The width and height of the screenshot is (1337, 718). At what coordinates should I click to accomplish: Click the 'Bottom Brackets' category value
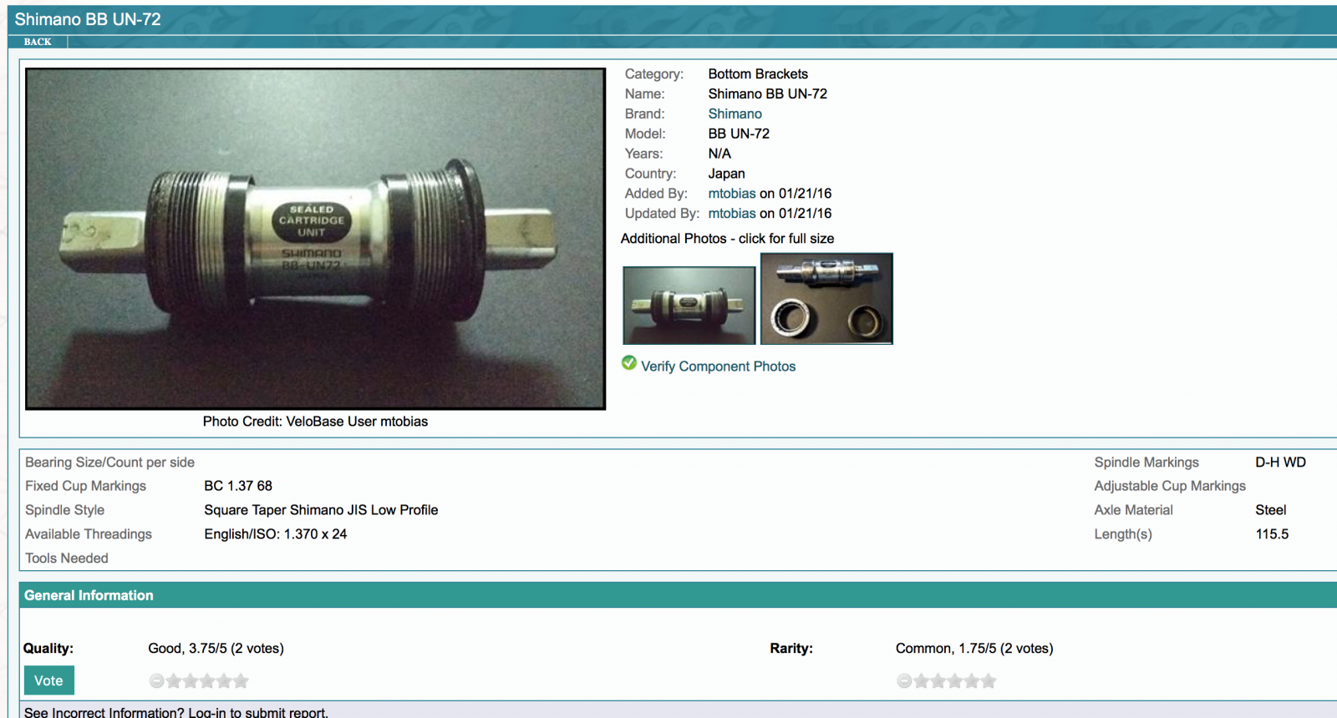758,74
